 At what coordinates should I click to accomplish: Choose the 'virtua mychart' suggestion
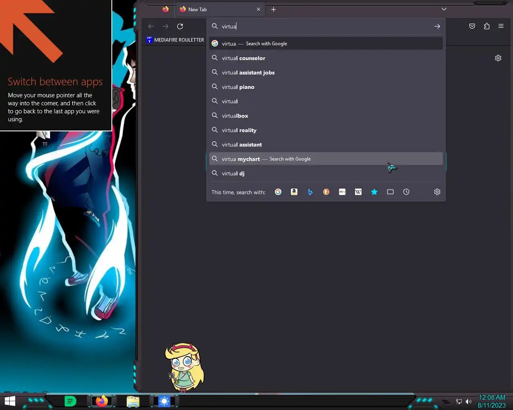click(326, 159)
